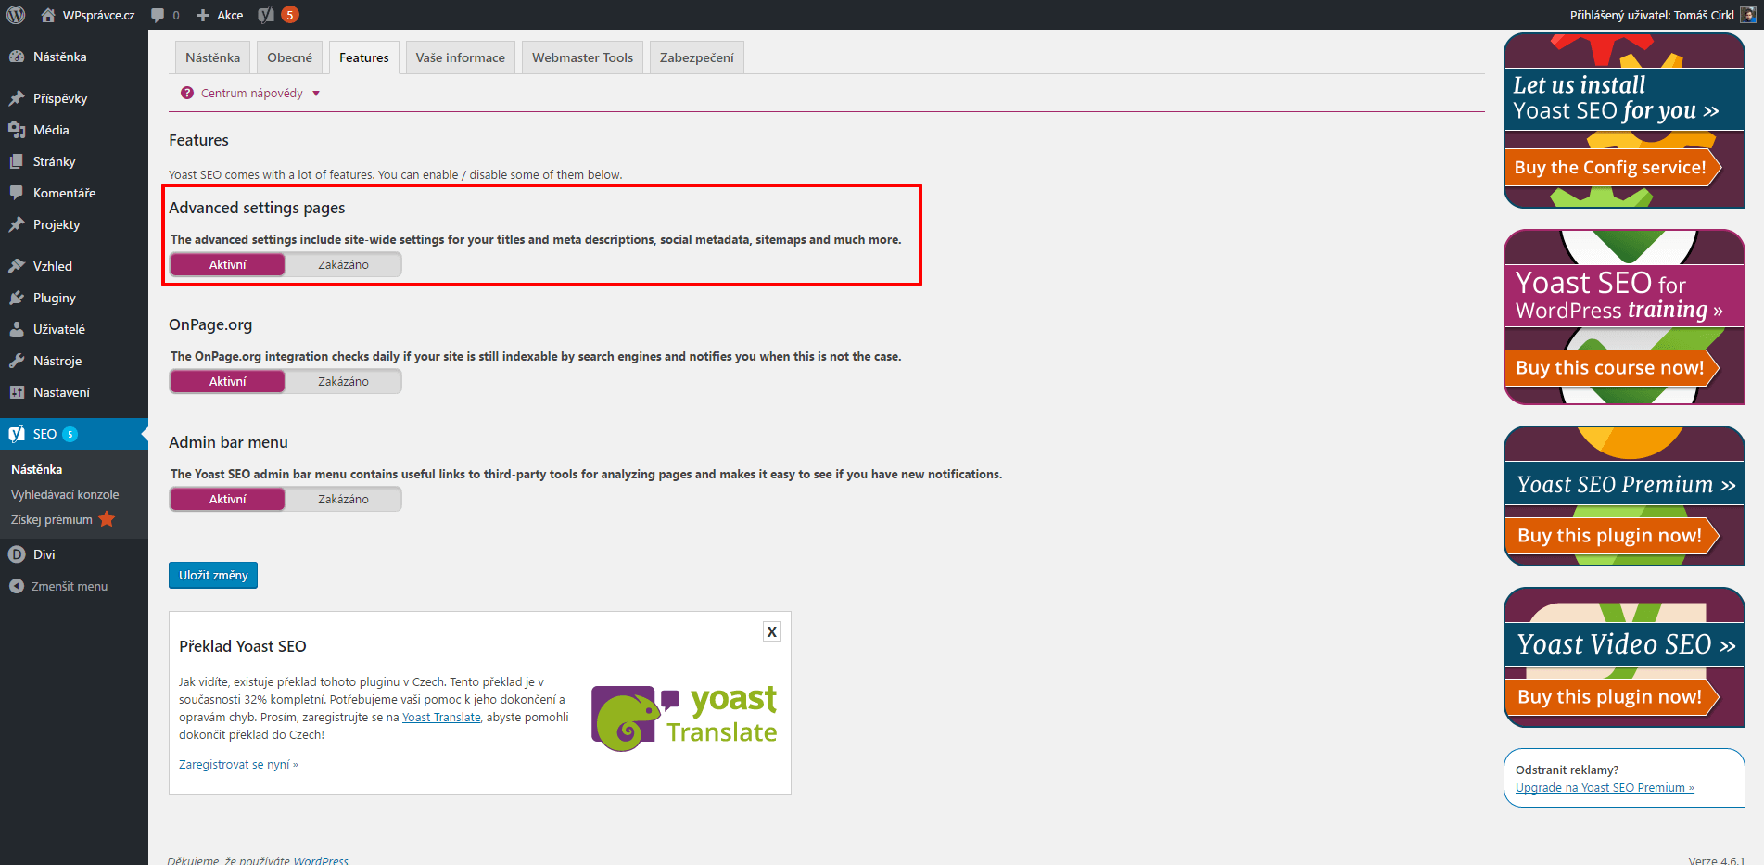The image size is (1764, 865).
Task: Click the Média sidebar icon
Action: [17, 130]
